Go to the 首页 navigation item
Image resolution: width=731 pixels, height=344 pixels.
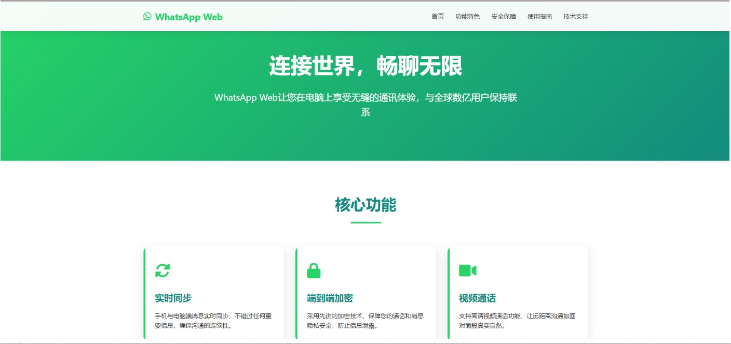pyautogui.click(x=438, y=17)
